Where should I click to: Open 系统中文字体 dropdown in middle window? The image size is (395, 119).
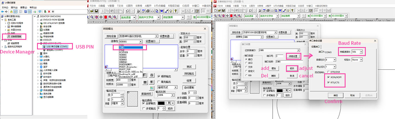coord(159,17)
